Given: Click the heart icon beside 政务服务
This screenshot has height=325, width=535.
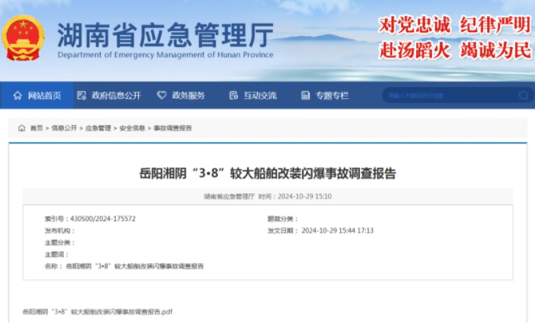Looking at the screenshot, I should pyautogui.click(x=162, y=96).
